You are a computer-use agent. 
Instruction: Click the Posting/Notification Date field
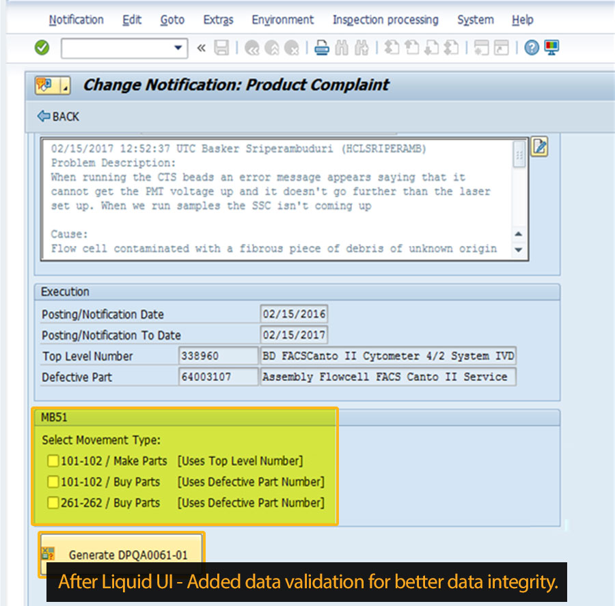[294, 314]
